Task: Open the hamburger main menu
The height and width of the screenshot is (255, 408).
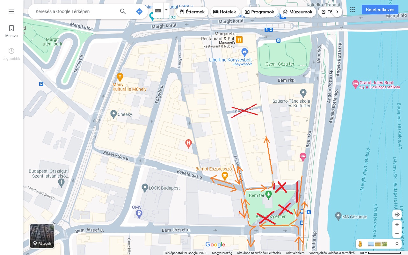Action: pos(11,11)
